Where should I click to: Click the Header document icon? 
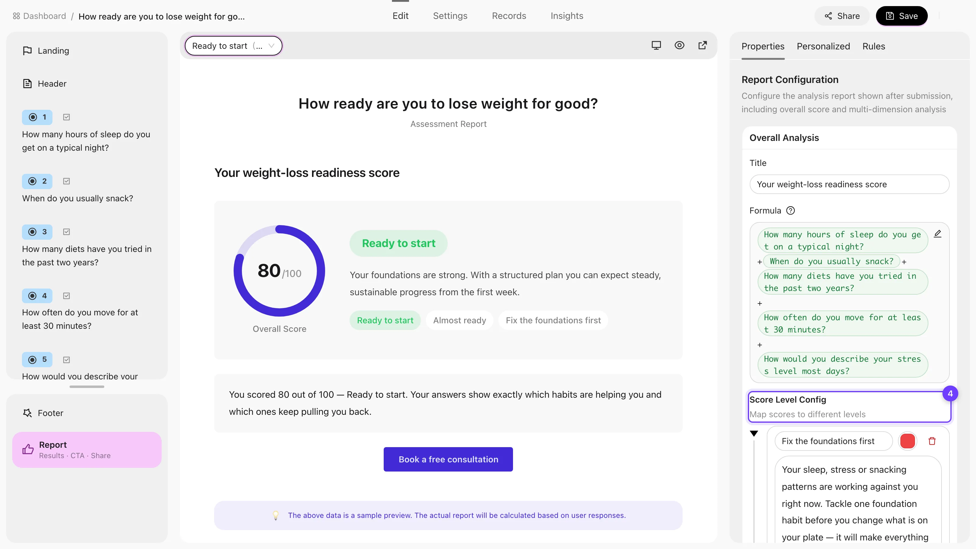[27, 83]
